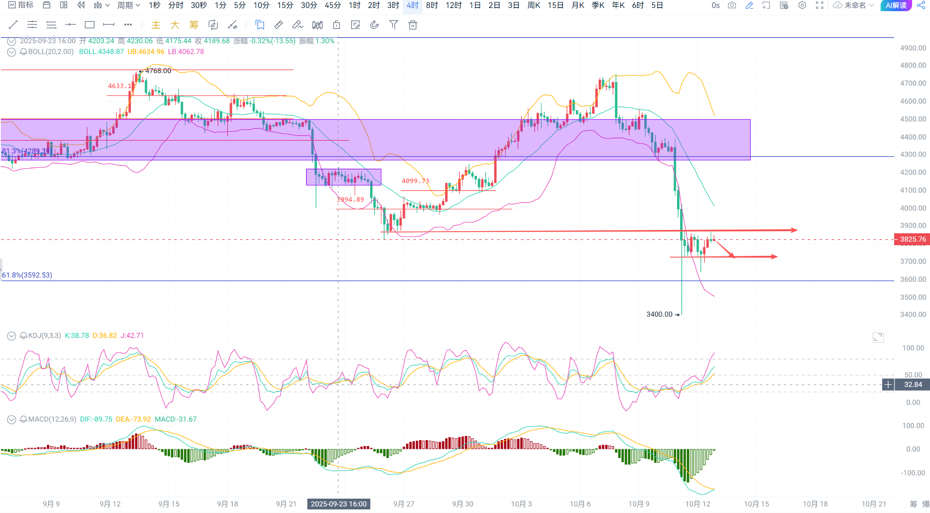
Task: Open the filter funnel tool
Action: 393,25
